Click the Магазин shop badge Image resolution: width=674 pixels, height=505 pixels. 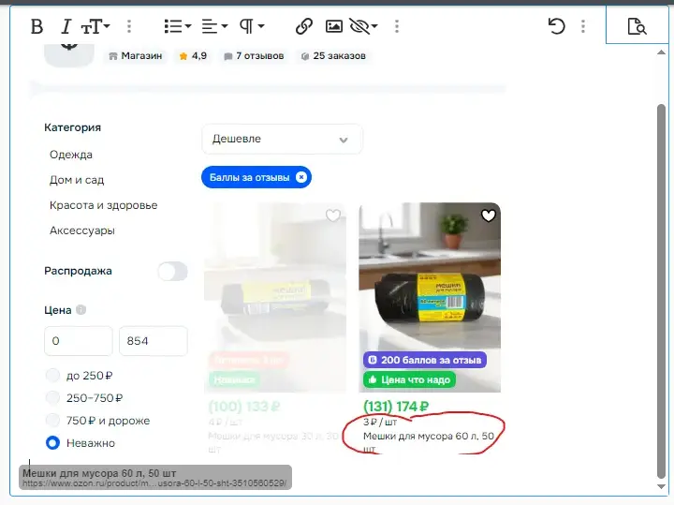pos(136,56)
